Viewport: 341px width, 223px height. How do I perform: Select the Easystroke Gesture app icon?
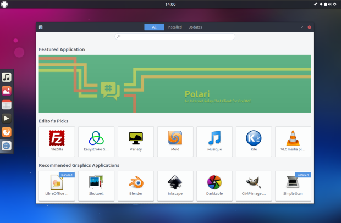(96, 138)
